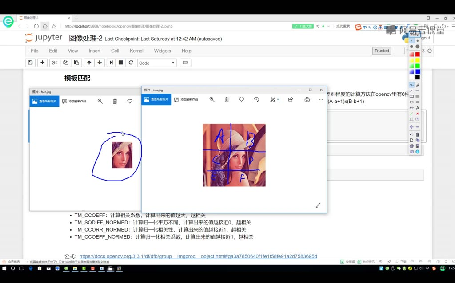455x283 pixels.
Task: Delete lena.jpg with the trash icon
Action: tap(227, 99)
